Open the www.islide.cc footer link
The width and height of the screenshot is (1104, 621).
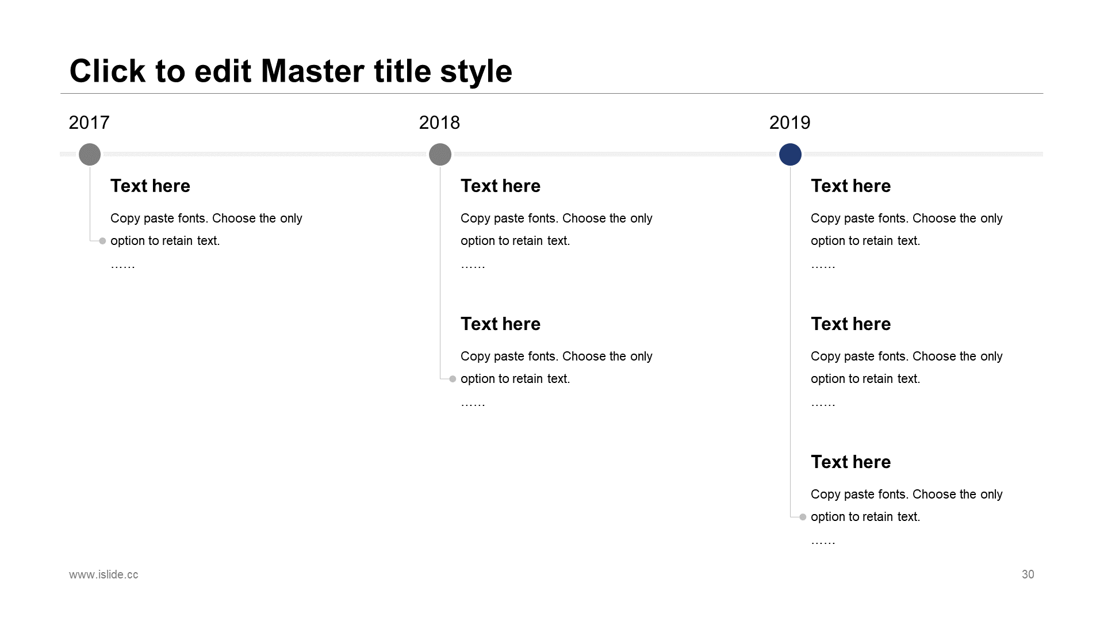[103, 574]
